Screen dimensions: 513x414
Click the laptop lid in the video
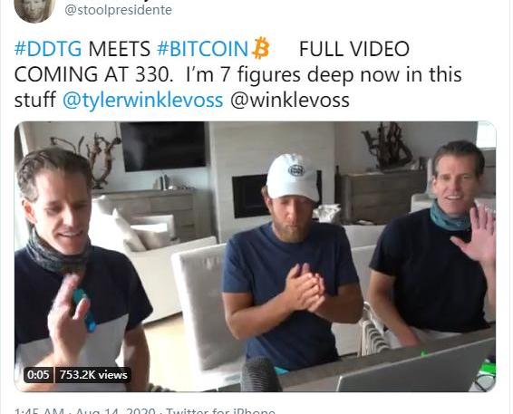[415, 370]
